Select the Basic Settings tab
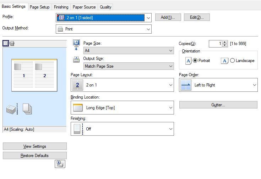The height and width of the screenshot is (179, 261). (13, 6)
